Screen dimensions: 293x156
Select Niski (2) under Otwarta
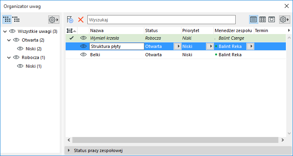click(34, 49)
